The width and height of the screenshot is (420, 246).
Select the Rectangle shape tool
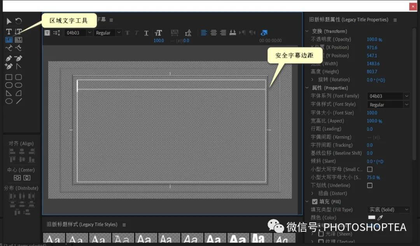click(9, 77)
